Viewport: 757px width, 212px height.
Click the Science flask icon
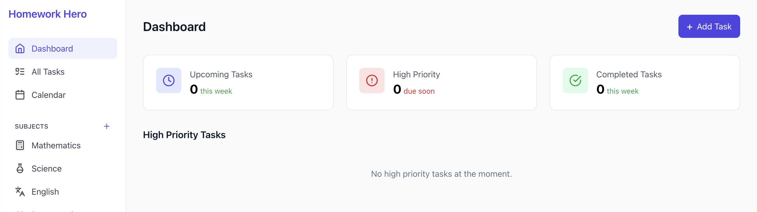[20, 169]
